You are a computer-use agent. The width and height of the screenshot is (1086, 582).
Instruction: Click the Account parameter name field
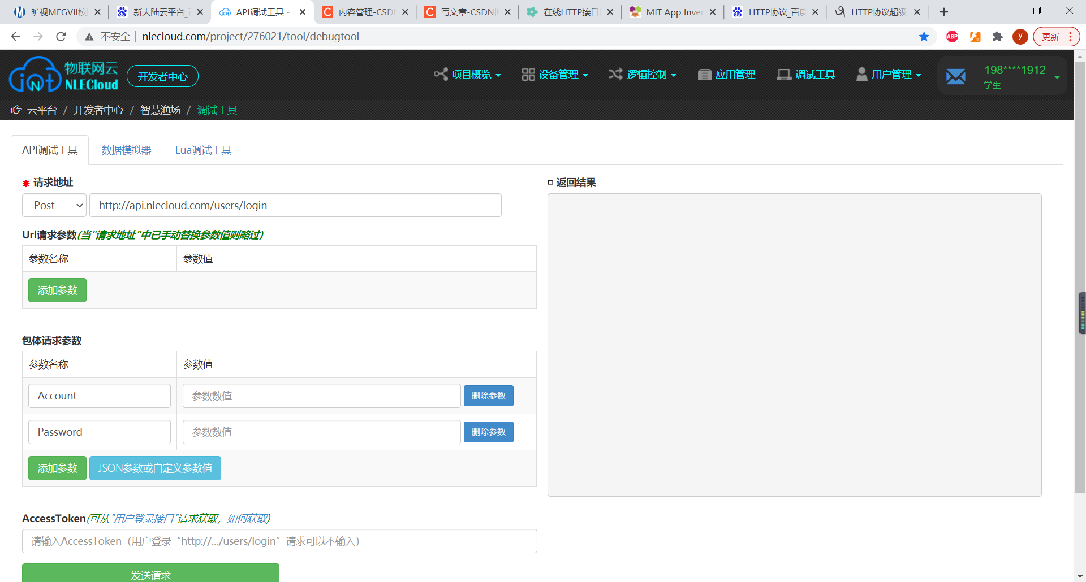click(x=100, y=396)
